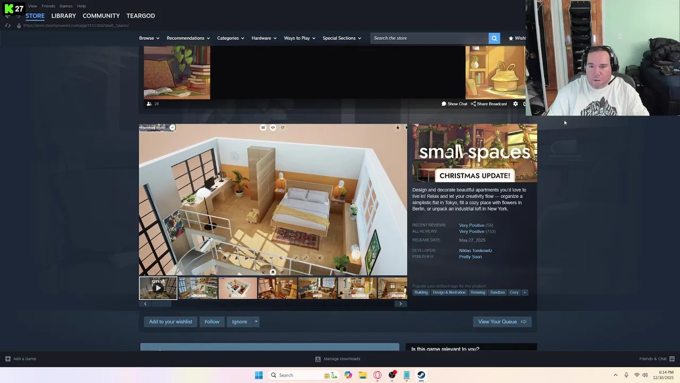Open the TEARGOD profile tab
Screen dimensions: 680x383
tap(140, 16)
